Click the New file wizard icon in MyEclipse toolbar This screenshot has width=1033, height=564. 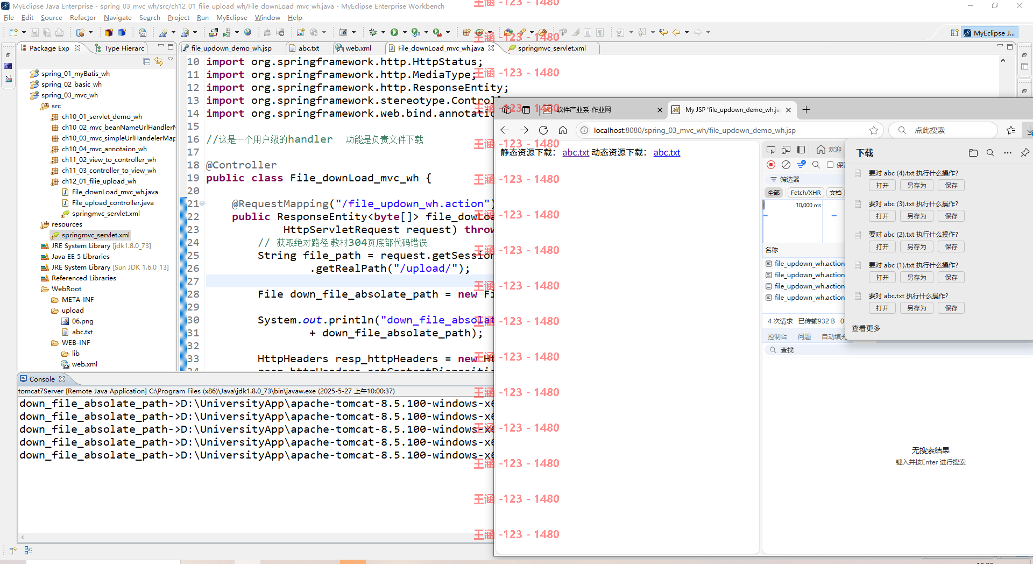click(13, 33)
